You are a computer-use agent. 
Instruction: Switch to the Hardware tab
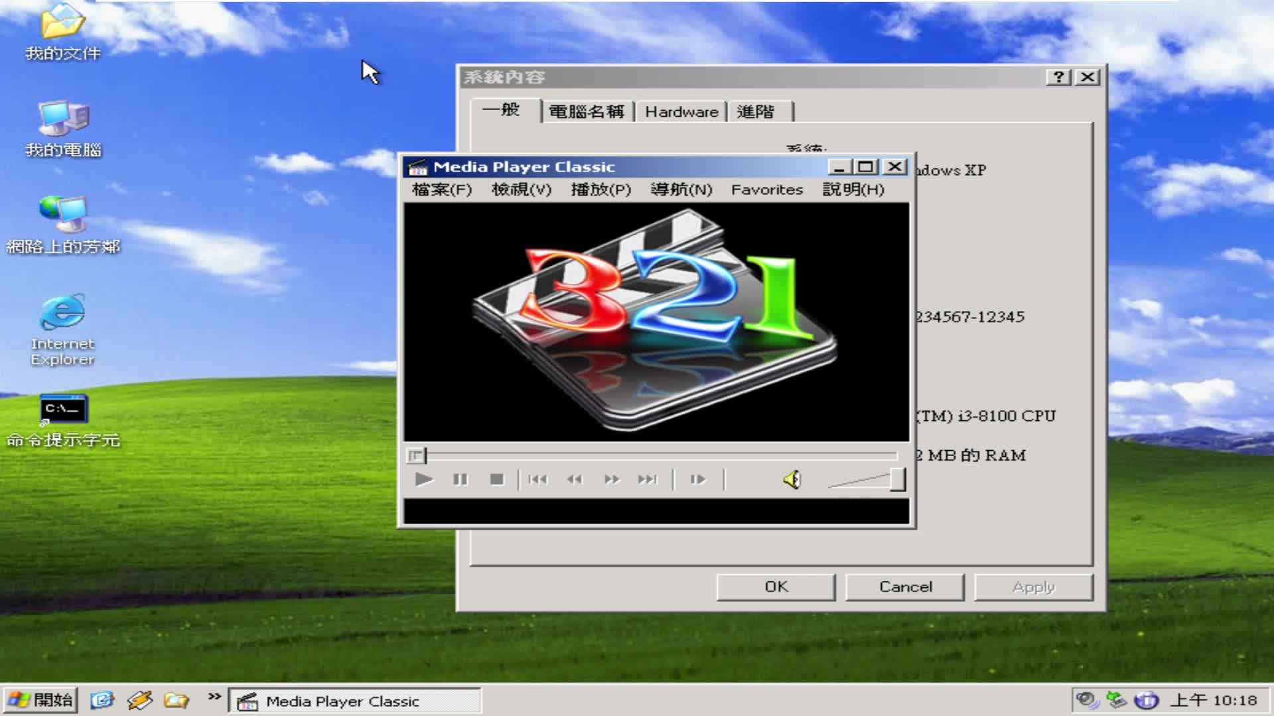pos(681,111)
